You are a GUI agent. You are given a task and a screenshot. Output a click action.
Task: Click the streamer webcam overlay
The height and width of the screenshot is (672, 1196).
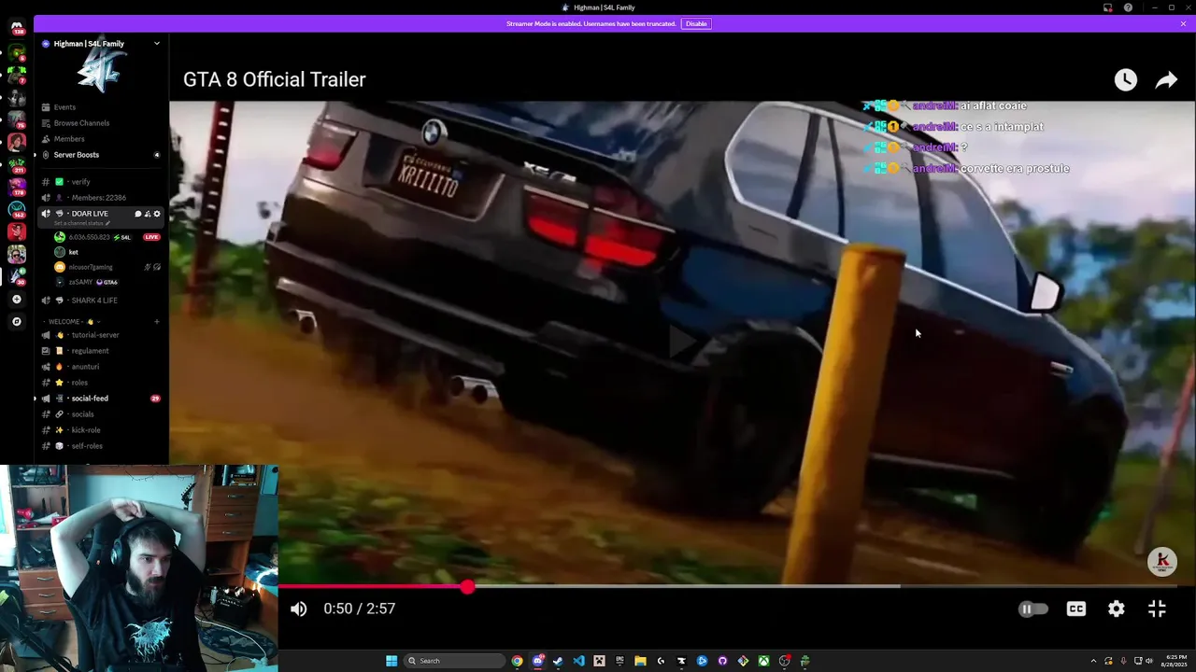[138, 568]
